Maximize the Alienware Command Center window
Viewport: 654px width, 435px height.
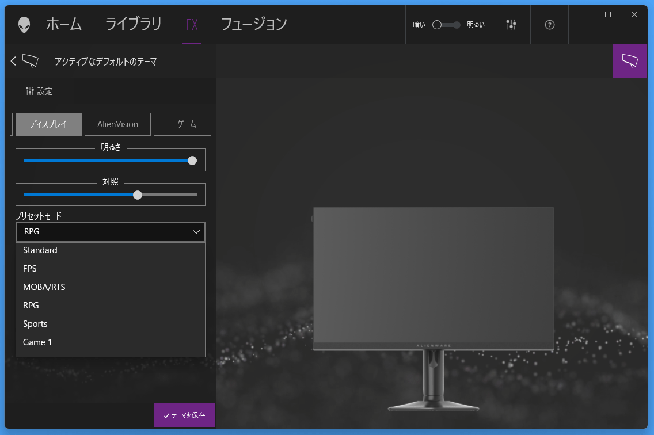tap(608, 14)
